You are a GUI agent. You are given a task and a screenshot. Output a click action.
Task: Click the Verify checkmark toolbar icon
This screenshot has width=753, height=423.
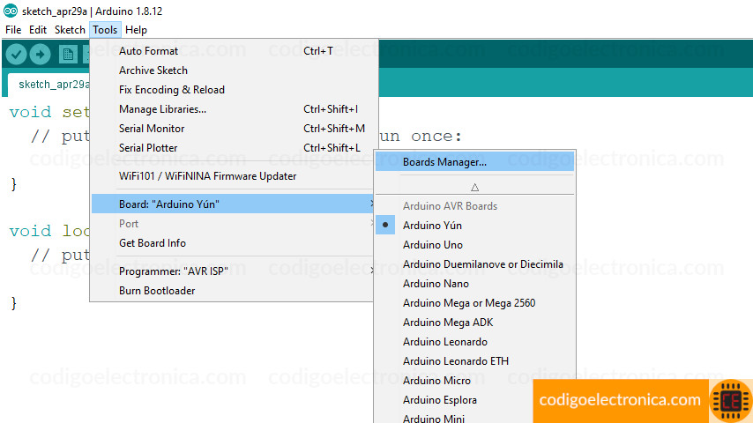point(17,55)
